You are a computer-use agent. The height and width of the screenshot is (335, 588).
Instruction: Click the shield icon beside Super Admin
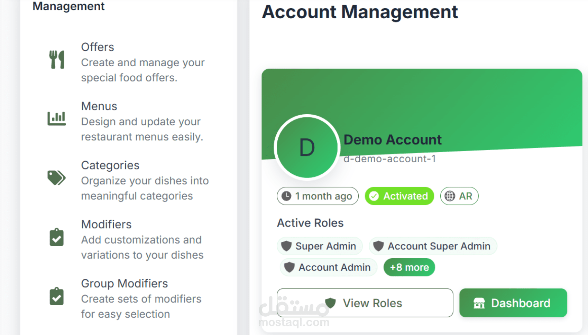tap(286, 246)
